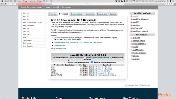Select Decline License Agreement radio button
This screenshot has height=99, width=176.
[x=92, y=62]
